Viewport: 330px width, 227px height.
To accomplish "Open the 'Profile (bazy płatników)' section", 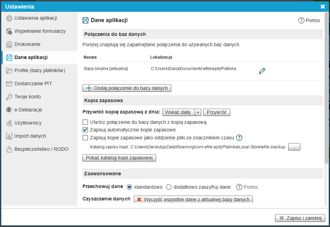I will pos(40,71).
